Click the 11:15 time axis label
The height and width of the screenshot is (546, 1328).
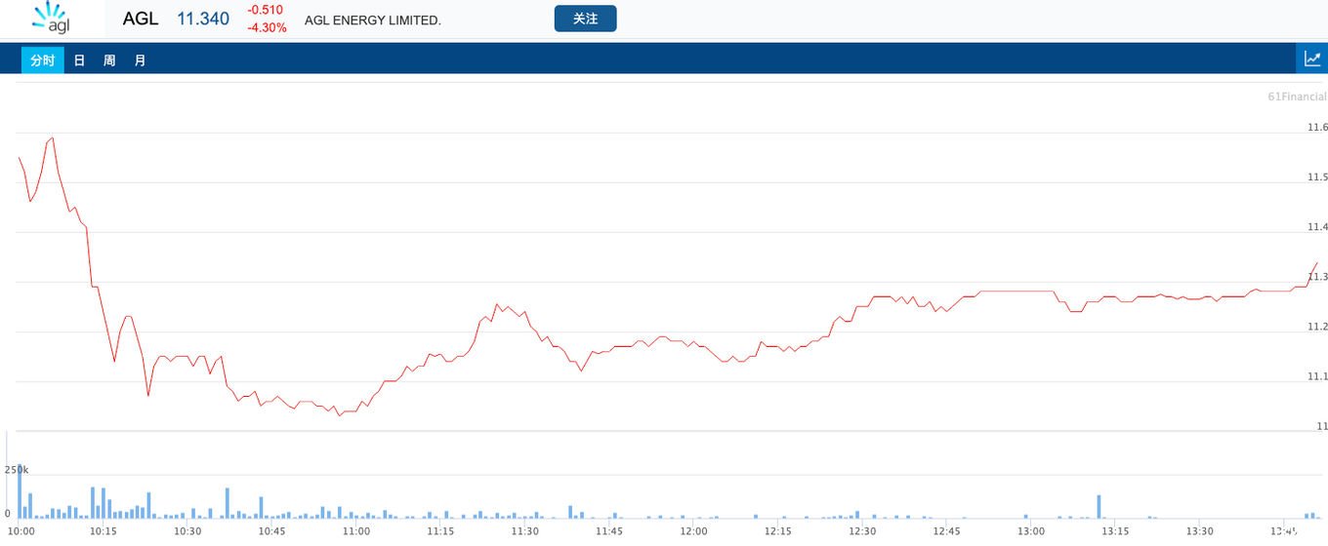[440, 531]
